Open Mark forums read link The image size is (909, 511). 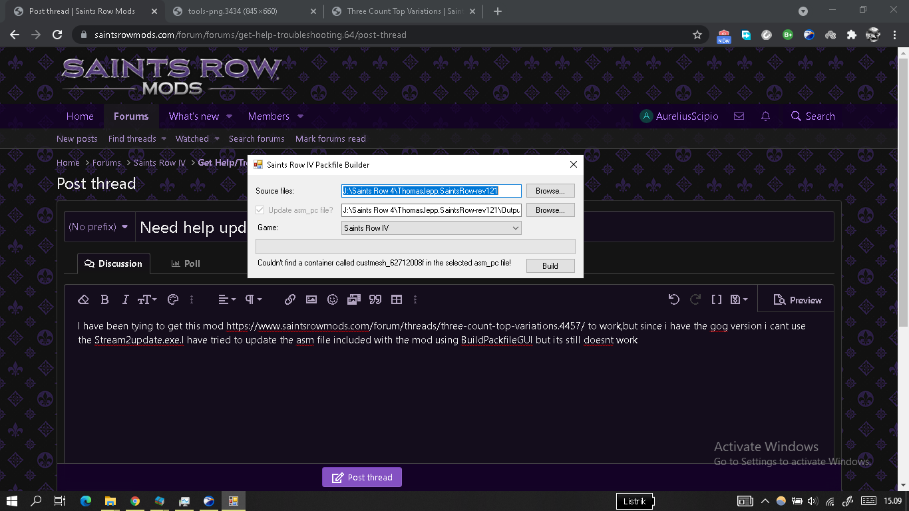331,139
